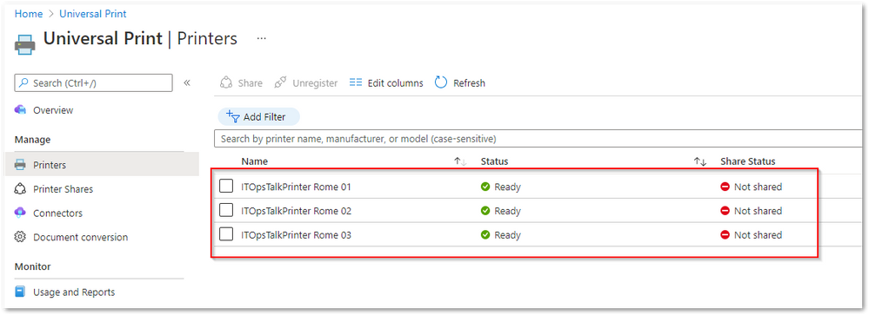Click Not shared status of Rome 01
The image size is (869, 315).
point(751,187)
